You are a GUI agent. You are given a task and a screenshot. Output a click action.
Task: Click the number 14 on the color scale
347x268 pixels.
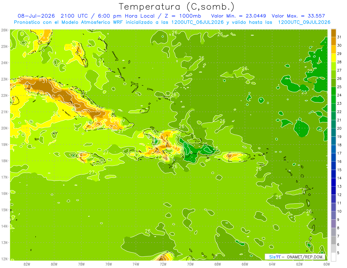click(339, 178)
